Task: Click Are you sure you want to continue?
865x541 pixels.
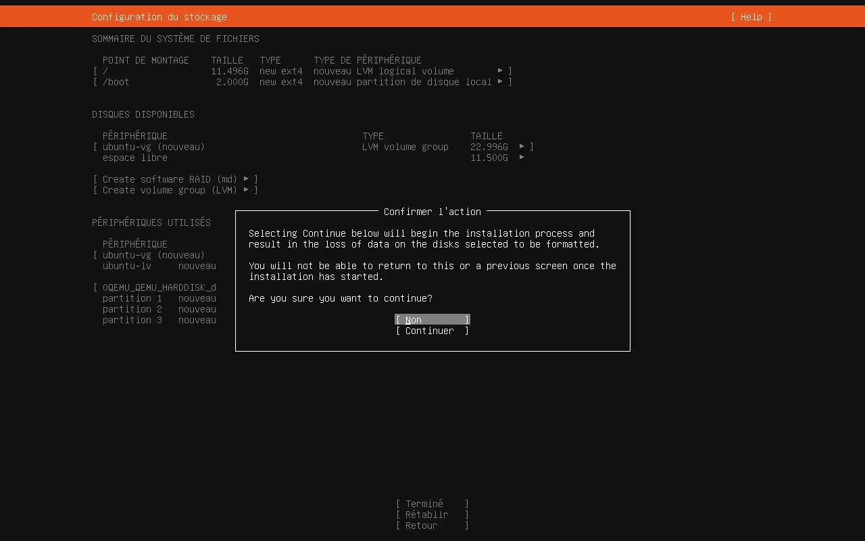Action: click(341, 298)
